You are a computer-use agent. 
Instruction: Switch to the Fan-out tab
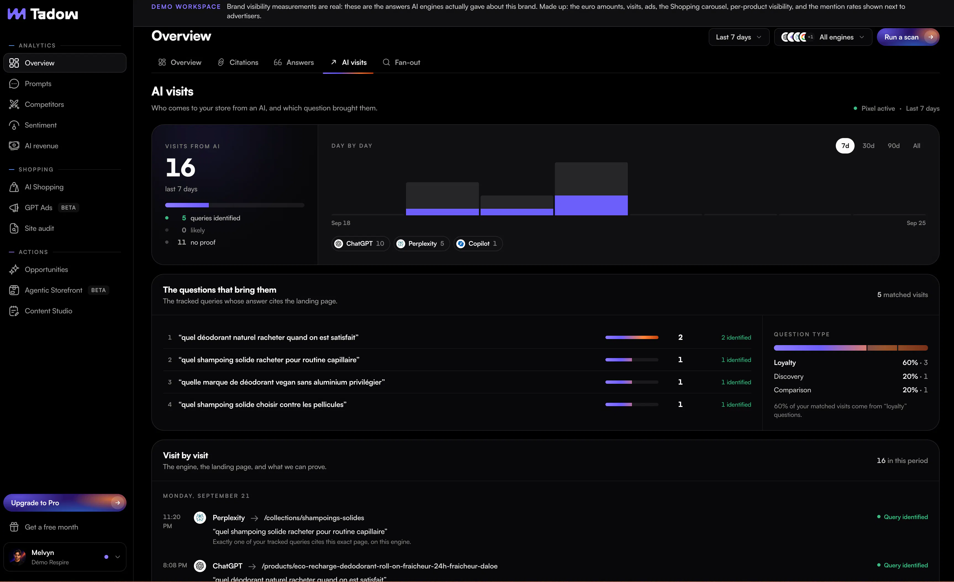(402, 62)
